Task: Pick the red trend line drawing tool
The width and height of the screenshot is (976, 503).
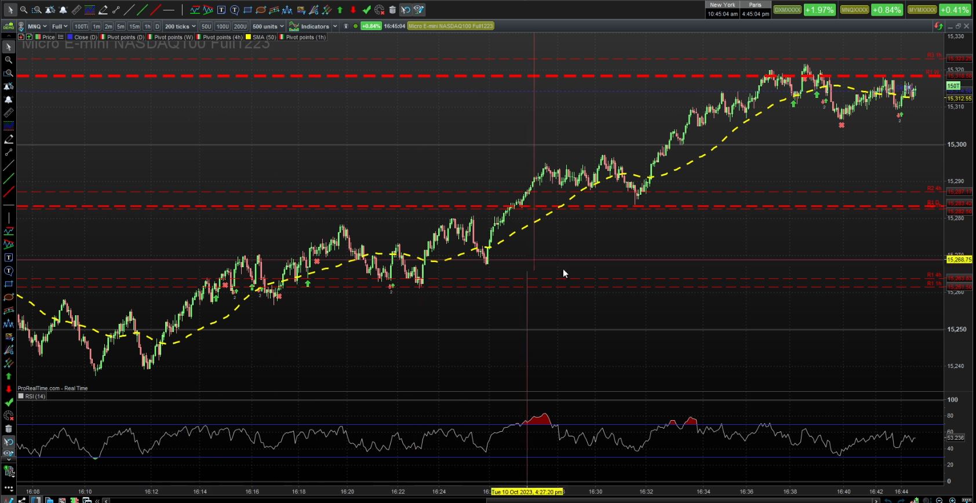Action: [x=155, y=10]
